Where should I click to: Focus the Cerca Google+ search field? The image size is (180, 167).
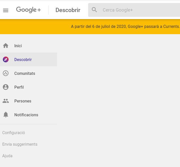point(134,10)
